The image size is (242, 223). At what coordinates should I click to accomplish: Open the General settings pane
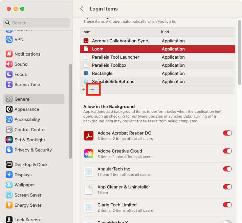(34, 99)
